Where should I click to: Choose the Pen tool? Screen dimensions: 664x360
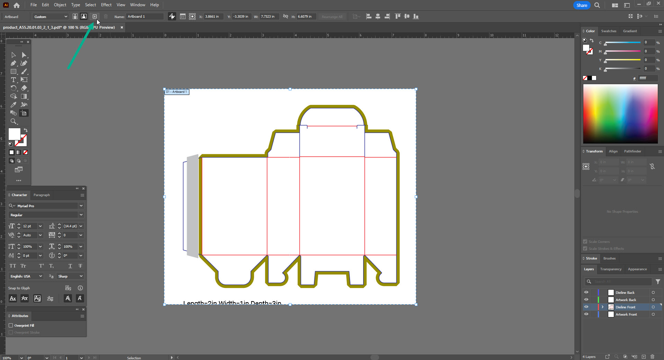click(13, 63)
